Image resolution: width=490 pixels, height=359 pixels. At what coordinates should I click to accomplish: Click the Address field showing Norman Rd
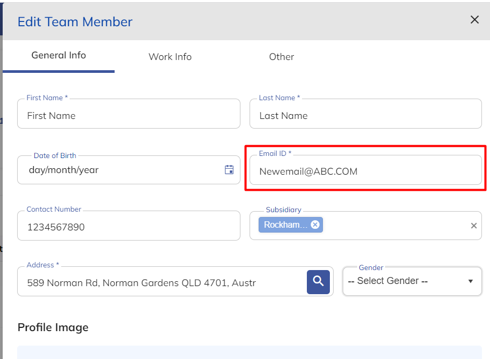pos(161,282)
